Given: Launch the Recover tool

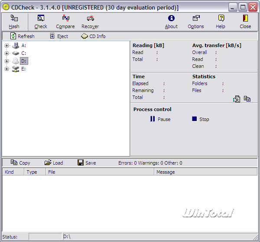Looking at the screenshot, I should click(90, 22).
